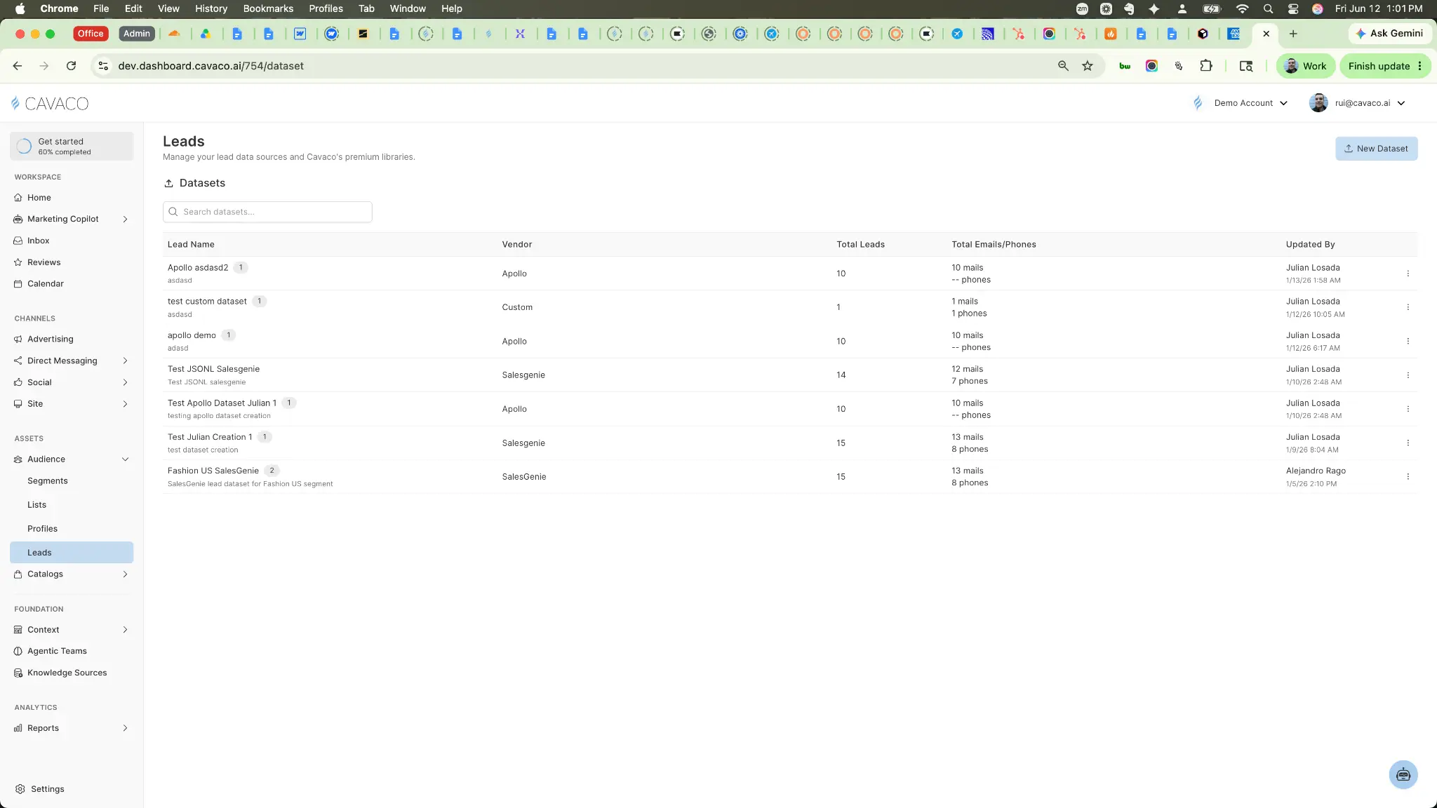This screenshot has width=1437, height=808.
Task: Open the rui@cavaco.ai user menu
Action: (1357, 103)
